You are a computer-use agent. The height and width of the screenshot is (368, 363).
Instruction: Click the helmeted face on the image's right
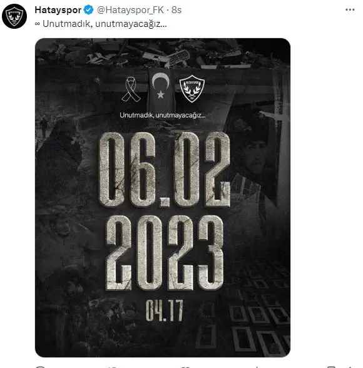pyautogui.click(x=255, y=155)
